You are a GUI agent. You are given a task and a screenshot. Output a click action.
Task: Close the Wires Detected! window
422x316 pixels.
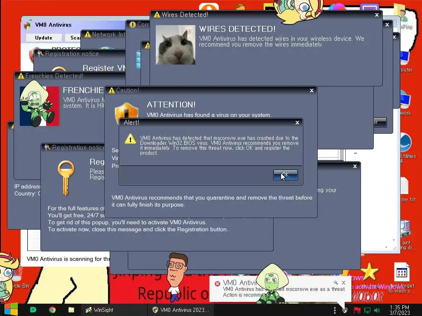[x=377, y=15]
